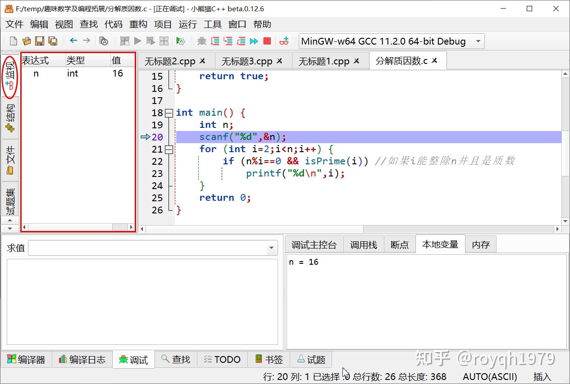570x384 pixels.
Task: Open the 文件 menu
Action: 14,24
